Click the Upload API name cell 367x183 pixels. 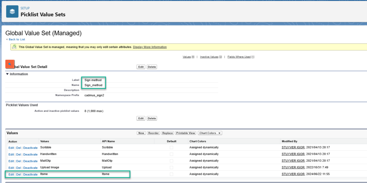pos(107,167)
